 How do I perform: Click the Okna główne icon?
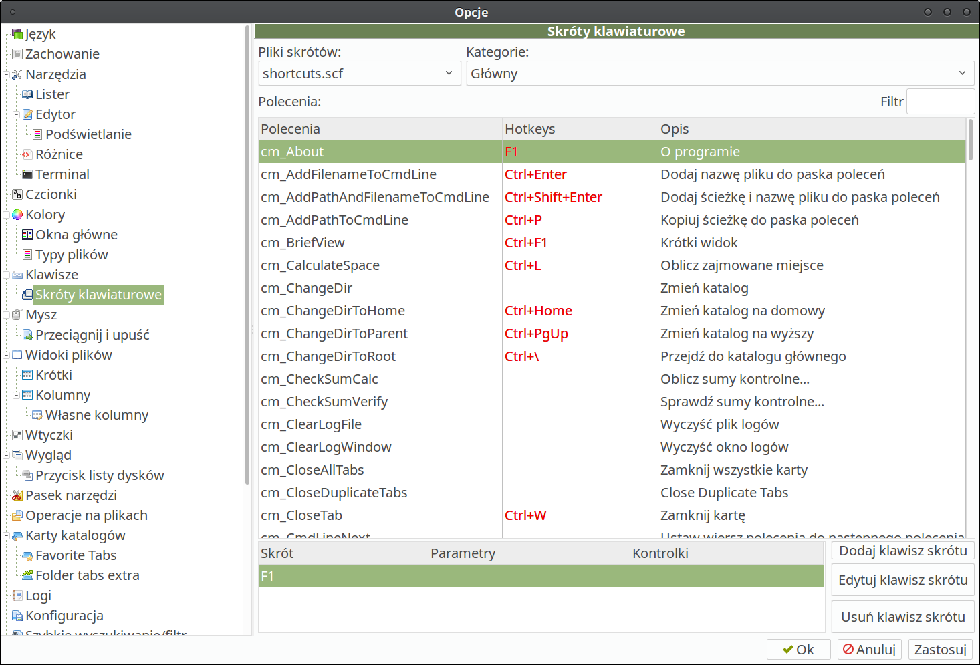[27, 235]
